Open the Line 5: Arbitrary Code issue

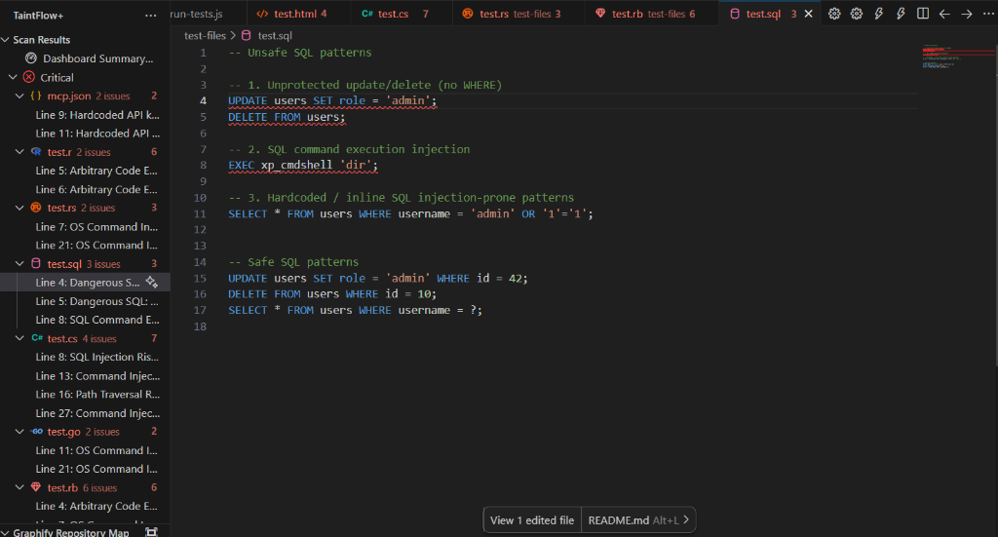pos(96,170)
